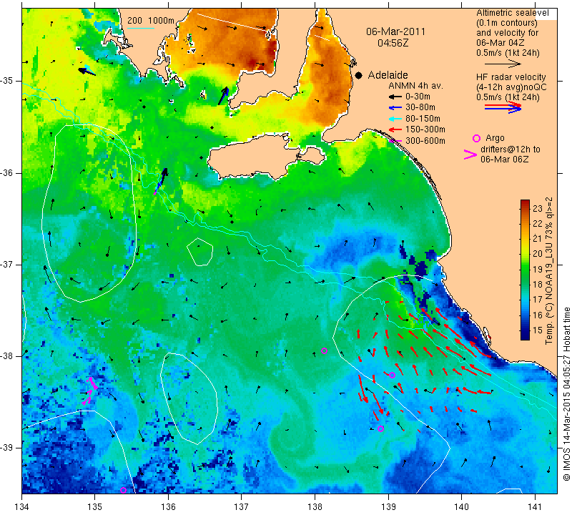The width and height of the screenshot is (572, 515).
Task: Click the magenta drifter chevron legend symbol
Action: click(470, 154)
